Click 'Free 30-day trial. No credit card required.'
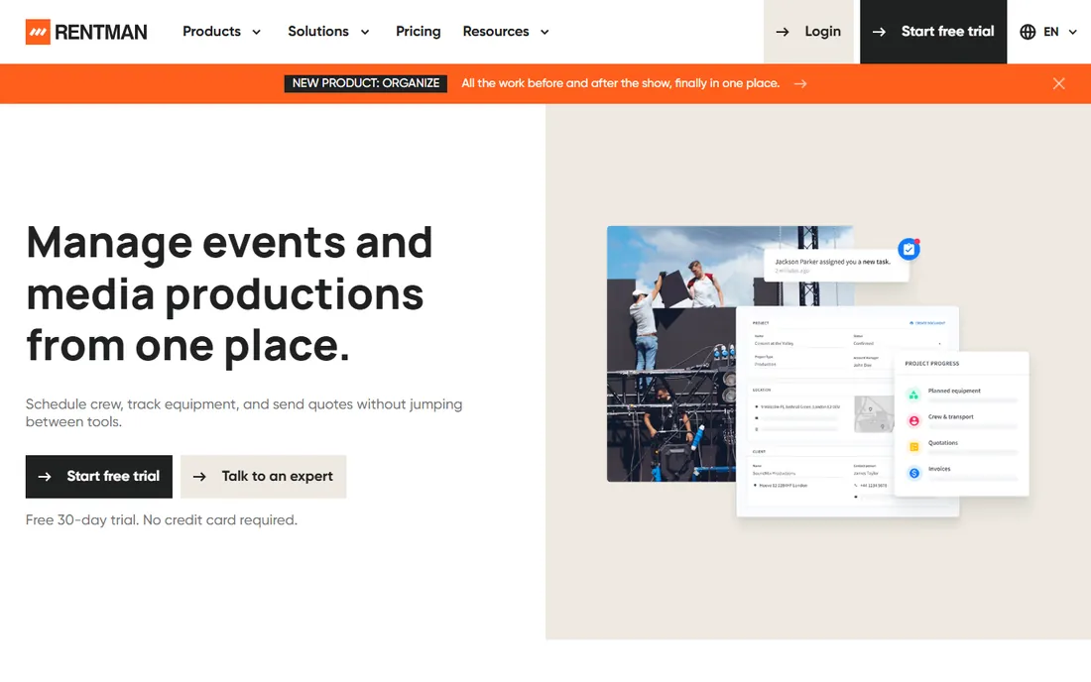 pos(162,520)
